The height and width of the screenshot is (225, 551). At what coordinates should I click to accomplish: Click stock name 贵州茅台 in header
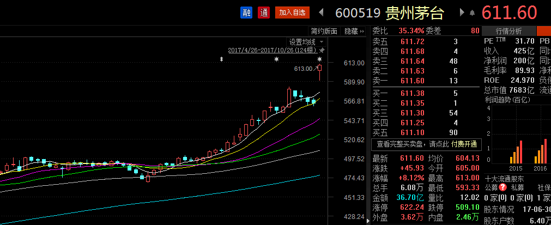(415, 13)
